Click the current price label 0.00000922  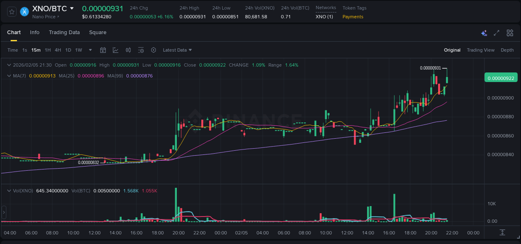pyautogui.click(x=501, y=78)
